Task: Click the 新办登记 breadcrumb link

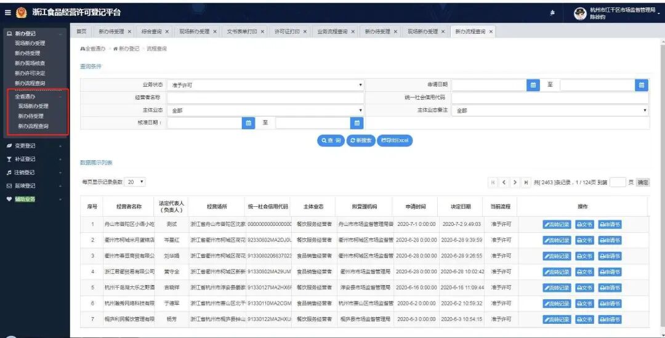Action: pyautogui.click(x=126, y=49)
